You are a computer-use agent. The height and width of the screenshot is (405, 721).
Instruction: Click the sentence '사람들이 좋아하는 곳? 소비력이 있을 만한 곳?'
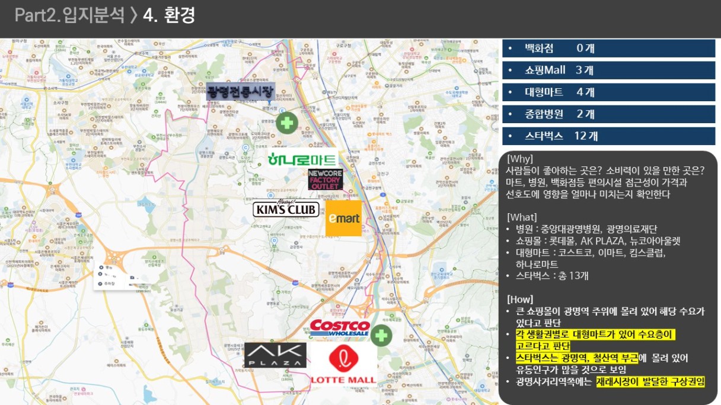(x=605, y=171)
